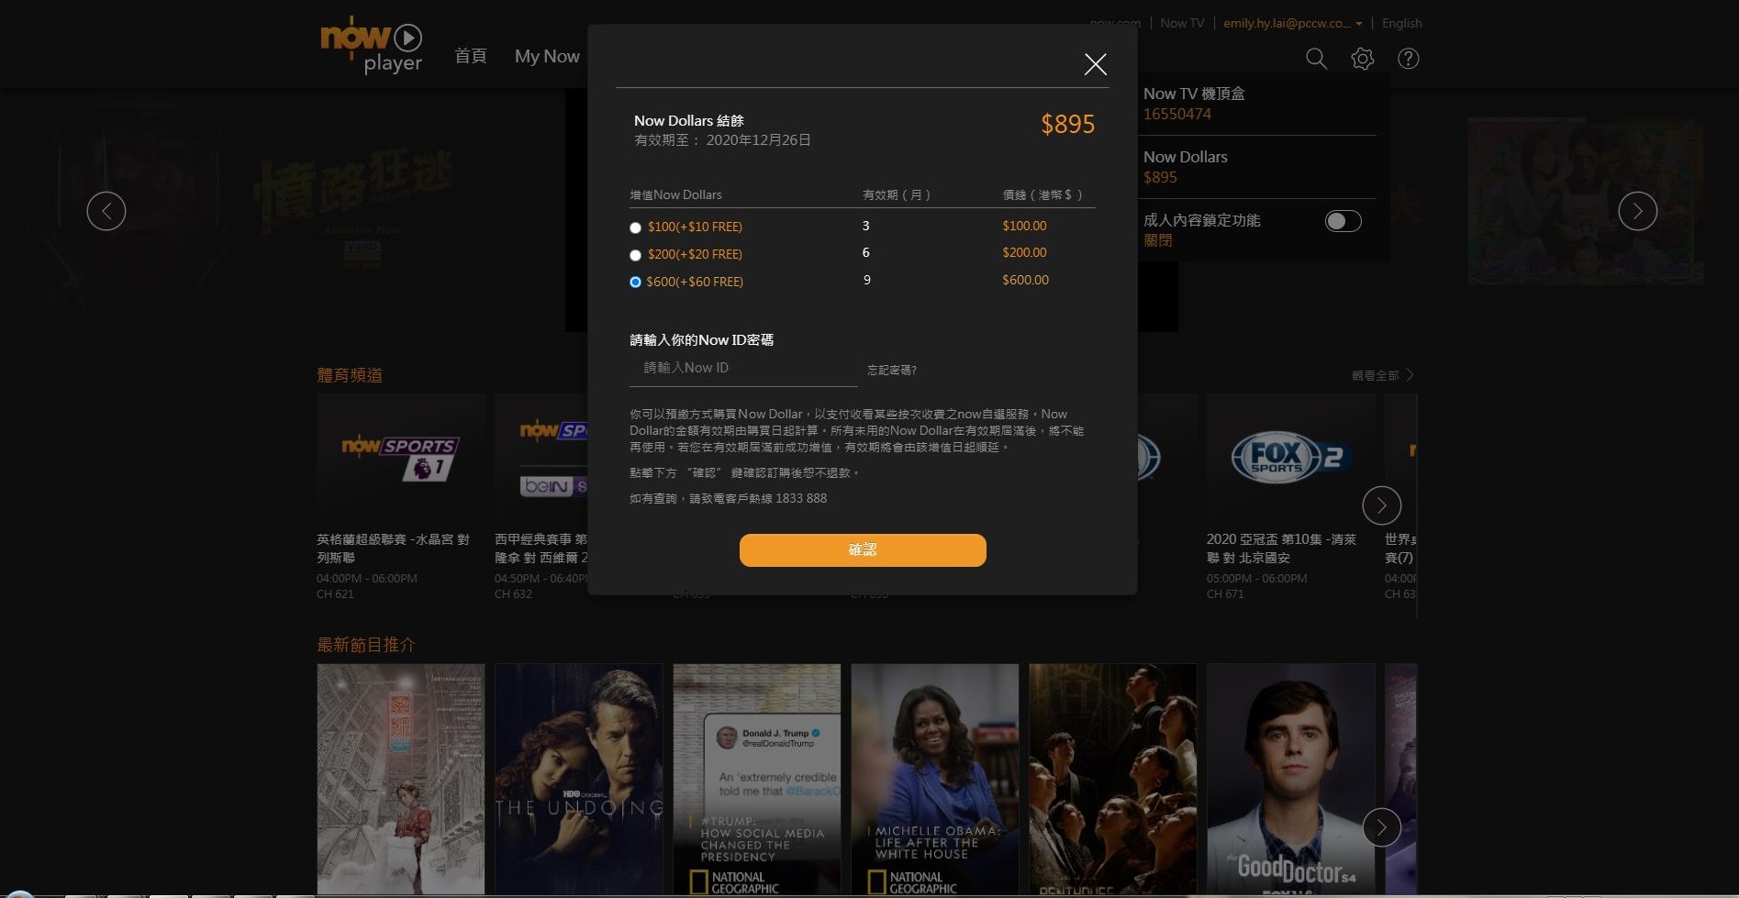This screenshot has height=898, width=1739.
Task: Toggle the adult content lock switch
Action: [1343, 221]
